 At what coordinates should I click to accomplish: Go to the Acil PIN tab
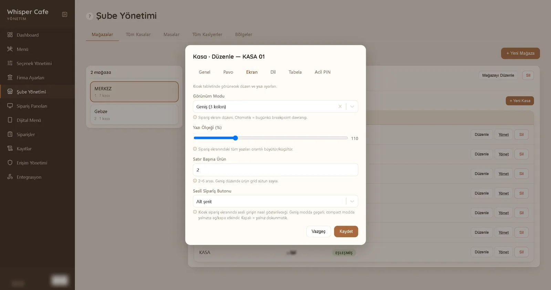323,72
